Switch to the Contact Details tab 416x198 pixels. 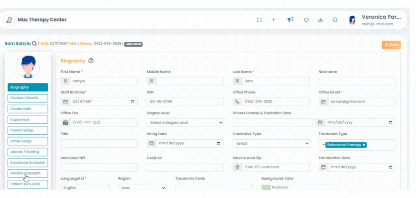(28, 98)
